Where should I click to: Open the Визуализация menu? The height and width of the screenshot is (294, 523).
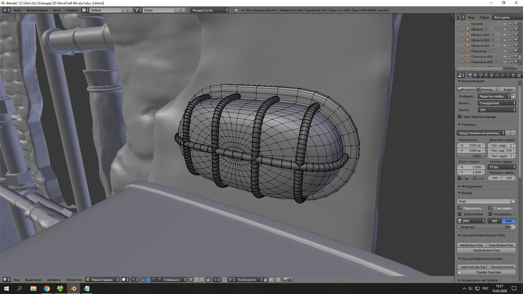pyautogui.click(x=37, y=10)
